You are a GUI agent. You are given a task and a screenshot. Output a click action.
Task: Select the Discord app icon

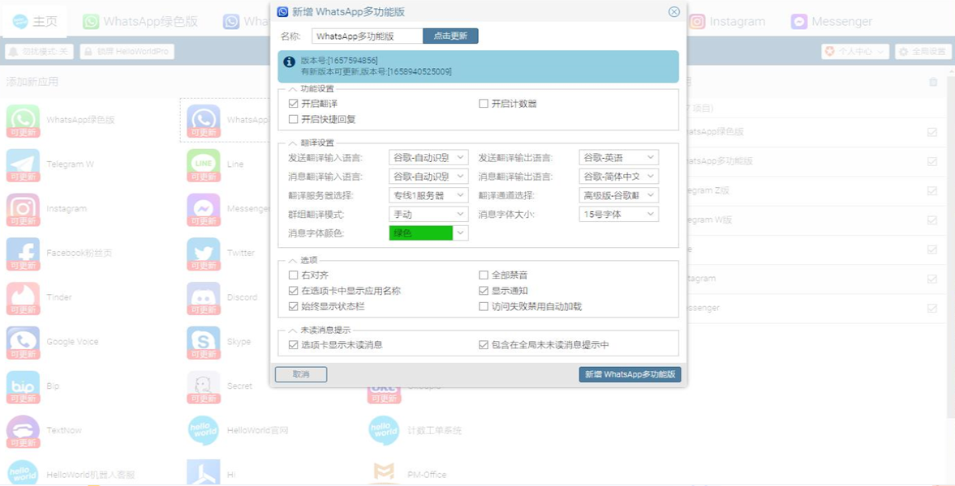202,298
